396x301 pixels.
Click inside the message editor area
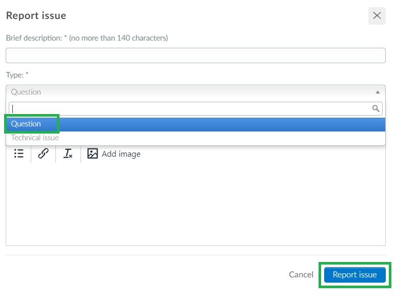pos(195,203)
